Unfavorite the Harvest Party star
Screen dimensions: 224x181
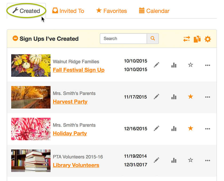pyautogui.click(x=190, y=97)
